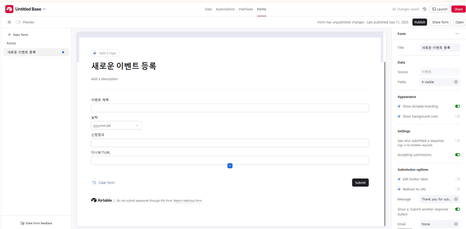
Task: Click the red Share button
Action: click(458, 9)
